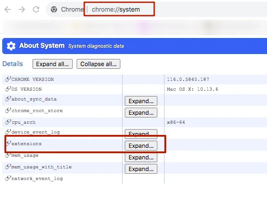
Task: Click the System diagnostic data subtitle
Action: coord(96,46)
